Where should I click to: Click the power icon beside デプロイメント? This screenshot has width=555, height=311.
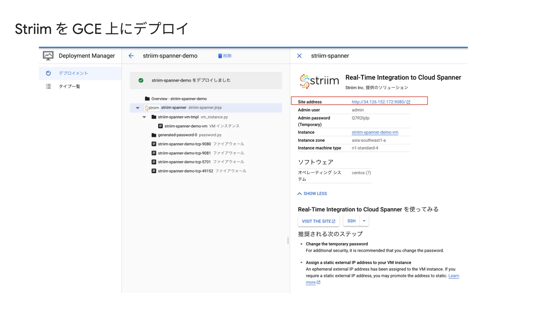(49, 73)
